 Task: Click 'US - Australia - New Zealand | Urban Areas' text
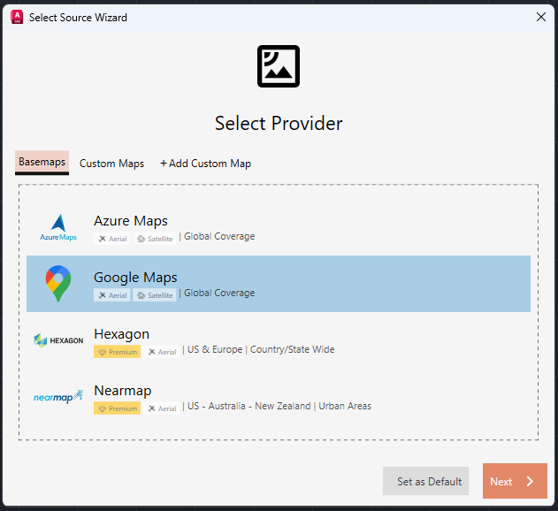[x=279, y=406]
